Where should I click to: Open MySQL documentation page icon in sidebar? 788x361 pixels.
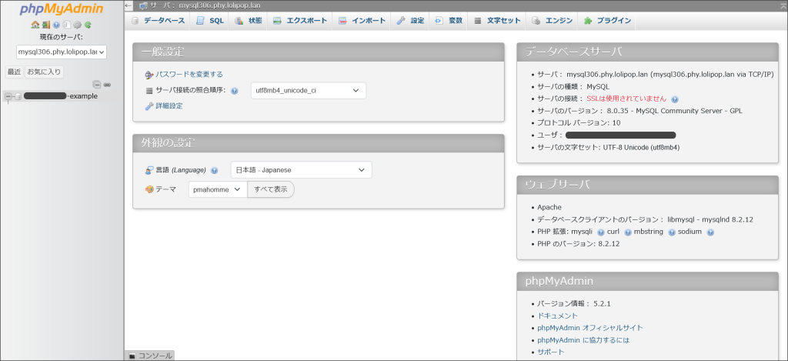[66, 25]
